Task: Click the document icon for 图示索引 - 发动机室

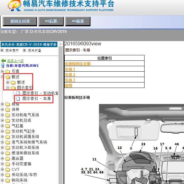Action: coord(18,93)
